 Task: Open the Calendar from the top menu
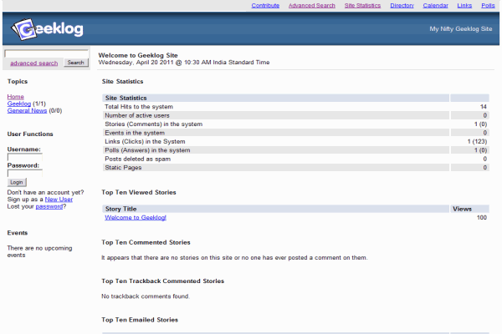tap(435, 5)
